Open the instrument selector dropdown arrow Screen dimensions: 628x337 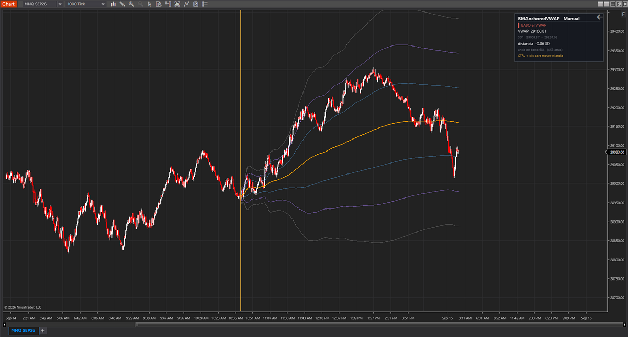pyautogui.click(x=61, y=4)
